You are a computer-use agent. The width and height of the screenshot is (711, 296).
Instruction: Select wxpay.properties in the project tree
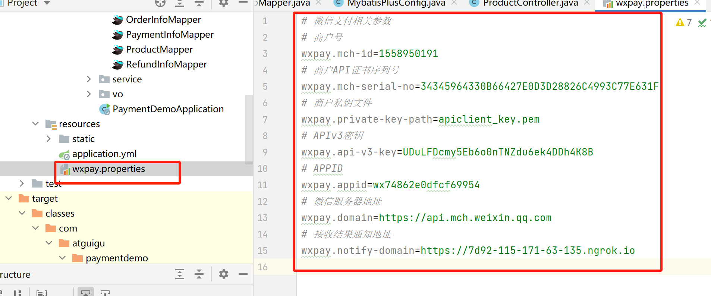point(108,169)
